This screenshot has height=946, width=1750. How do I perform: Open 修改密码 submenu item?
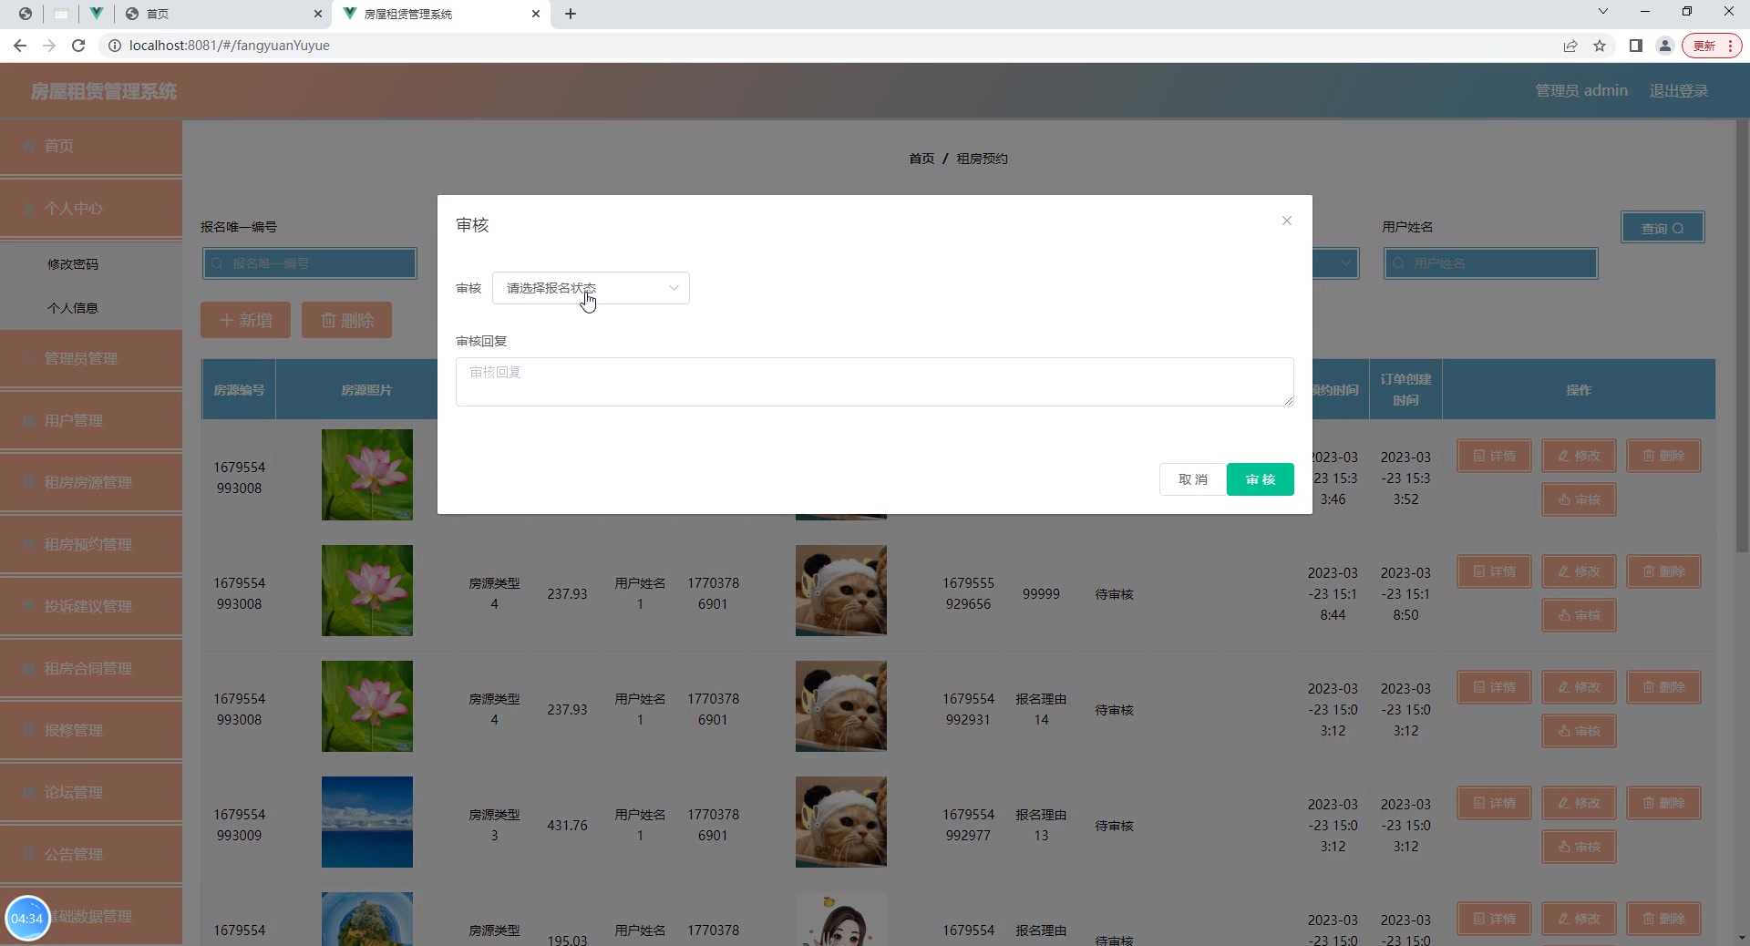click(x=73, y=264)
